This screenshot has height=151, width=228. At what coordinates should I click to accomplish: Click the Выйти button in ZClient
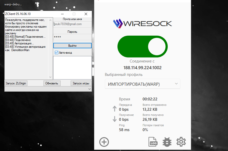coord(72,45)
